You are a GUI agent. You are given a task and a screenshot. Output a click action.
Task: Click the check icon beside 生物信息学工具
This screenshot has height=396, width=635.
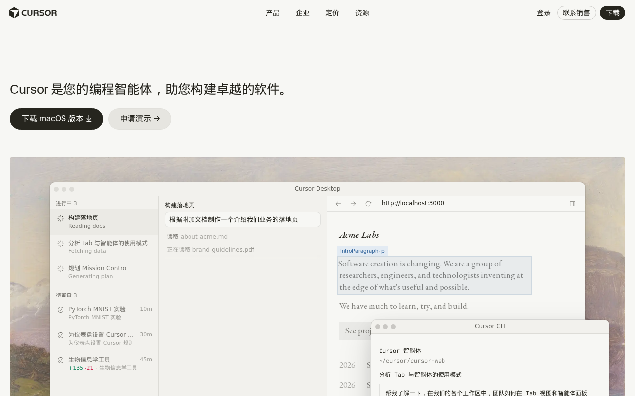(61, 360)
